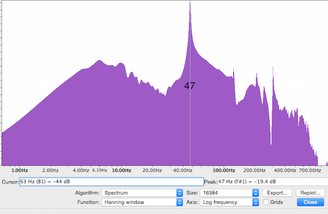Open the Function dropdown showing Hanning window
Viewport: 328px width, 214px height.
(142, 202)
